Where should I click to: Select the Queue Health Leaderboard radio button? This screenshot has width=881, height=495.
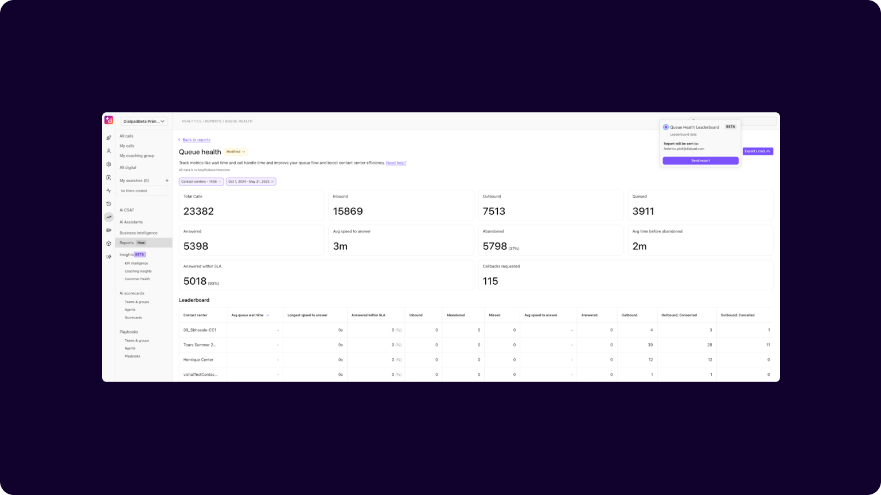click(x=665, y=127)
